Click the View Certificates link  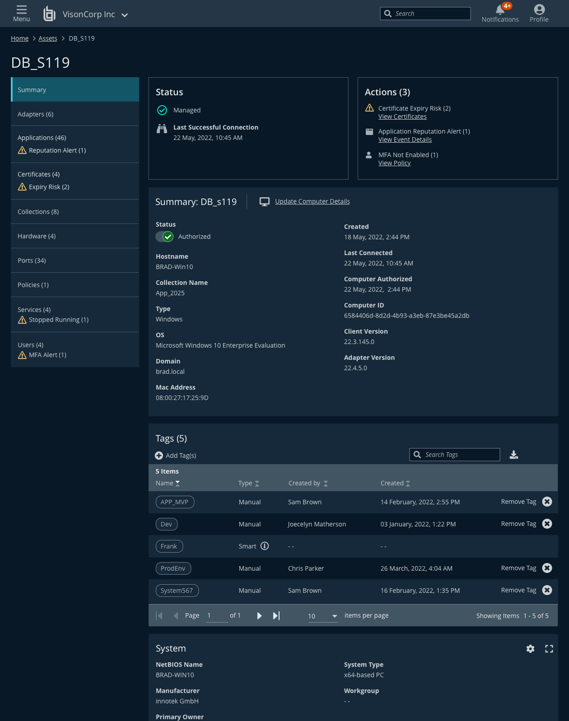point(402,116)
